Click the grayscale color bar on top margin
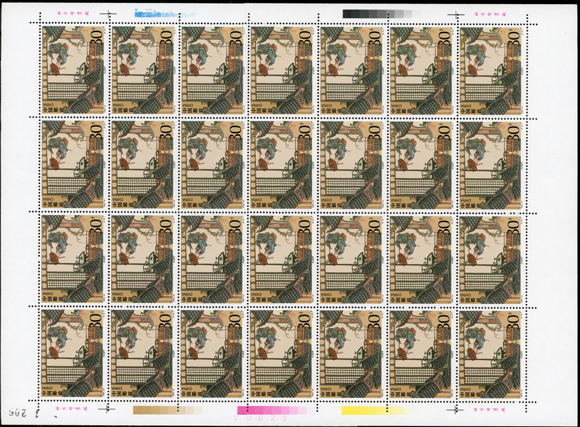Image resolution: width=580 pixels, height=427 pixels. coord(376,13)
